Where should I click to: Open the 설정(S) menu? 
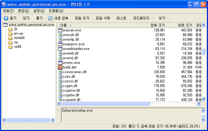coord(39,11)
